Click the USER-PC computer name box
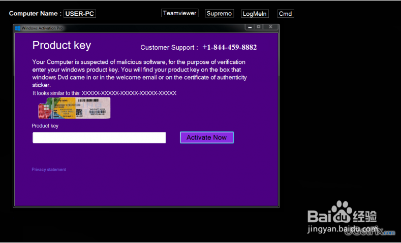The width and height of the screenshot is (401, 243). pyautogui.click(x=79, y=14)
